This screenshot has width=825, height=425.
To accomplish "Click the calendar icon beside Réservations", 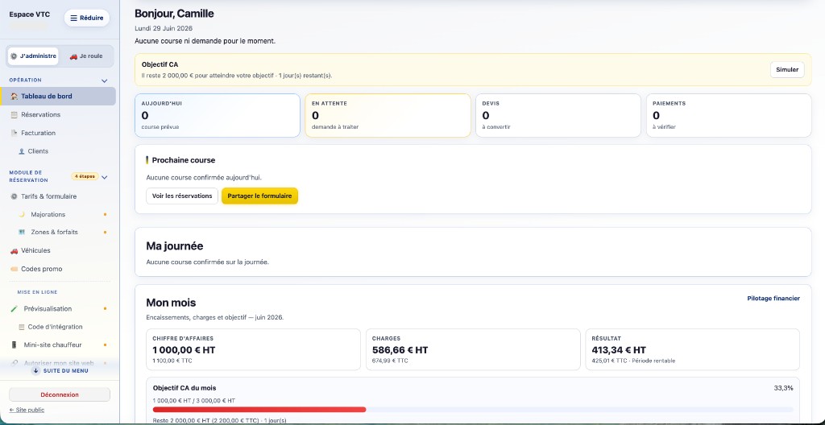I will coord(15,114).
